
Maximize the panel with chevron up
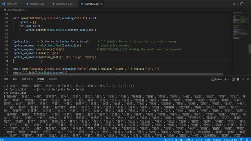tap(243, 79)
